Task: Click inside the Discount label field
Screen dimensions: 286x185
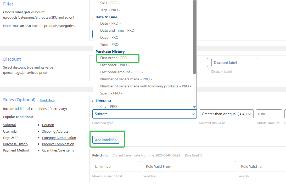Action: pos(234,63)
